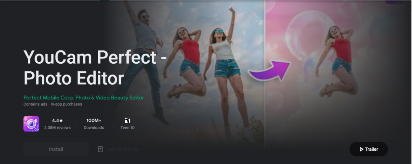Click the In-app purchases notice

coord(66,104)
